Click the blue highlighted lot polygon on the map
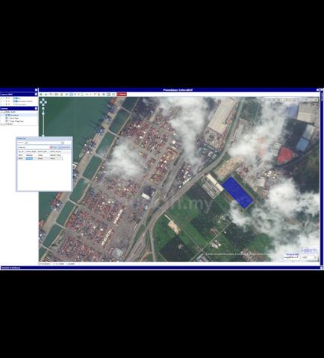The image size is (324, 358). 237,192
